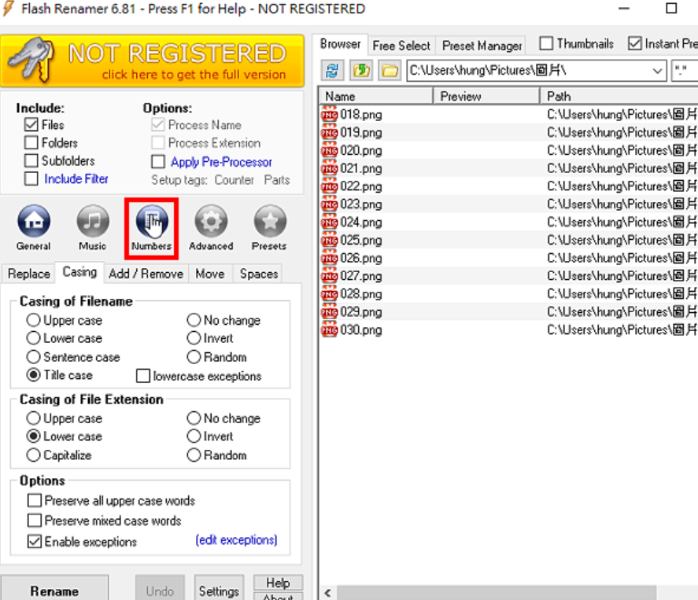Click the keys icon in registration banner

[32, 60]
